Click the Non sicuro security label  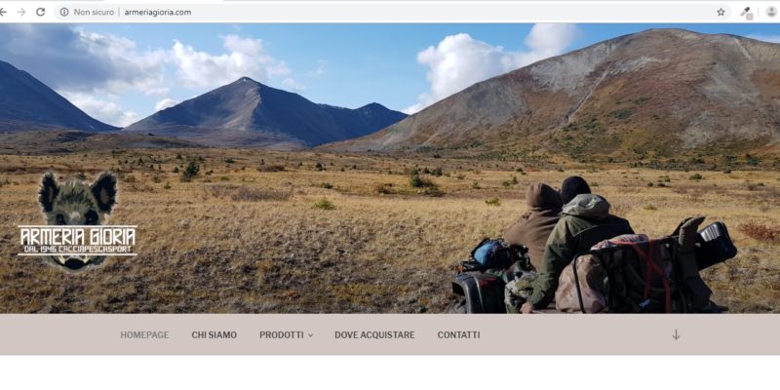pyautogui.click(x=94, y=12)
